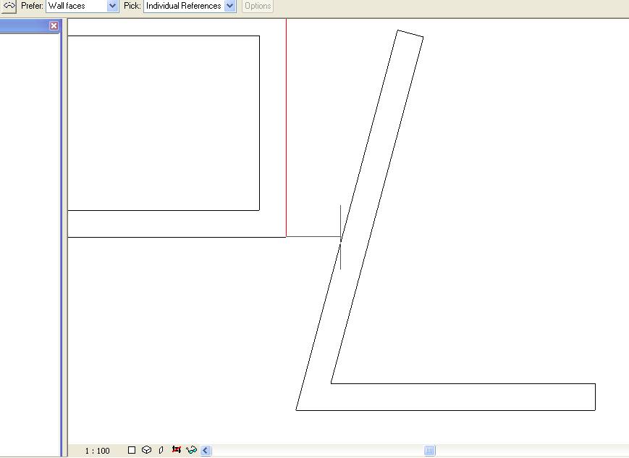Click the horizontal scrollbar left arrow
The height and width of the screenshot is (458, 629).
(206, 450)
